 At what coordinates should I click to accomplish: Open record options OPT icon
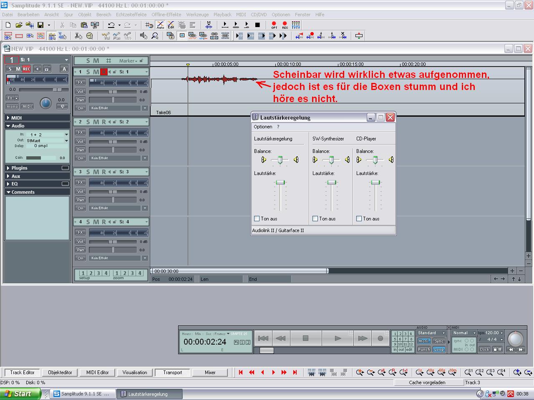pyautogui.click(x=274, y=25)
